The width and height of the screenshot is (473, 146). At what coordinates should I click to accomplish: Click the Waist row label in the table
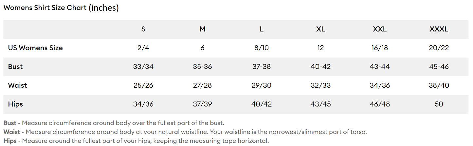(x=17, y=85)
